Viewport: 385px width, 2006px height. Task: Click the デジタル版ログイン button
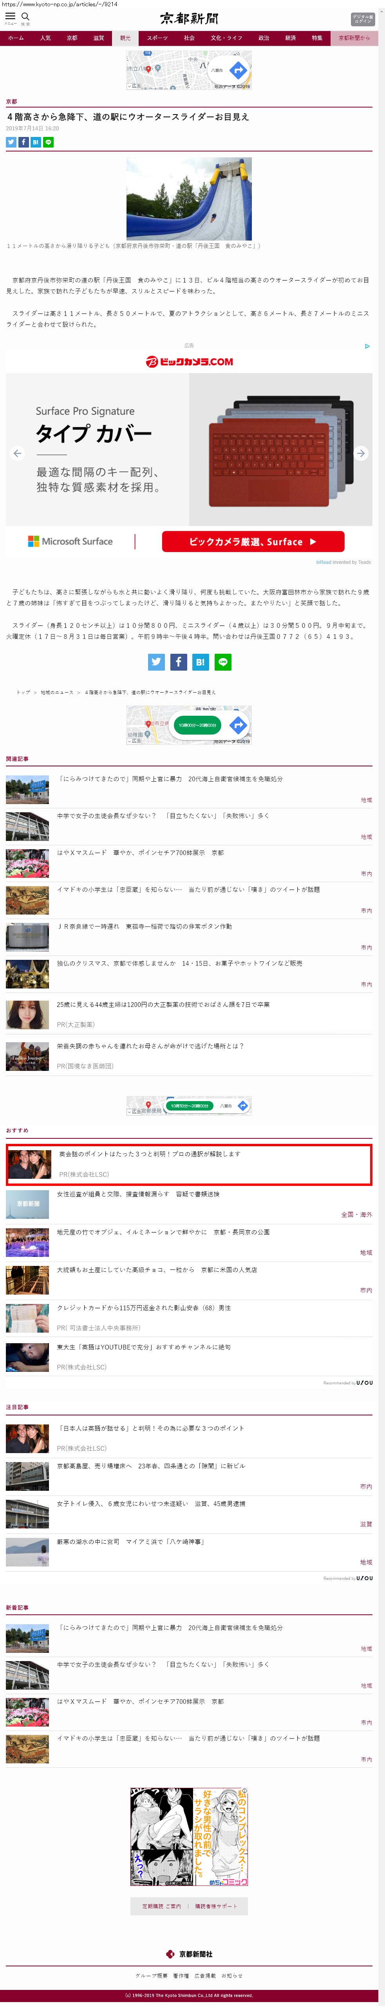[362, 19]
